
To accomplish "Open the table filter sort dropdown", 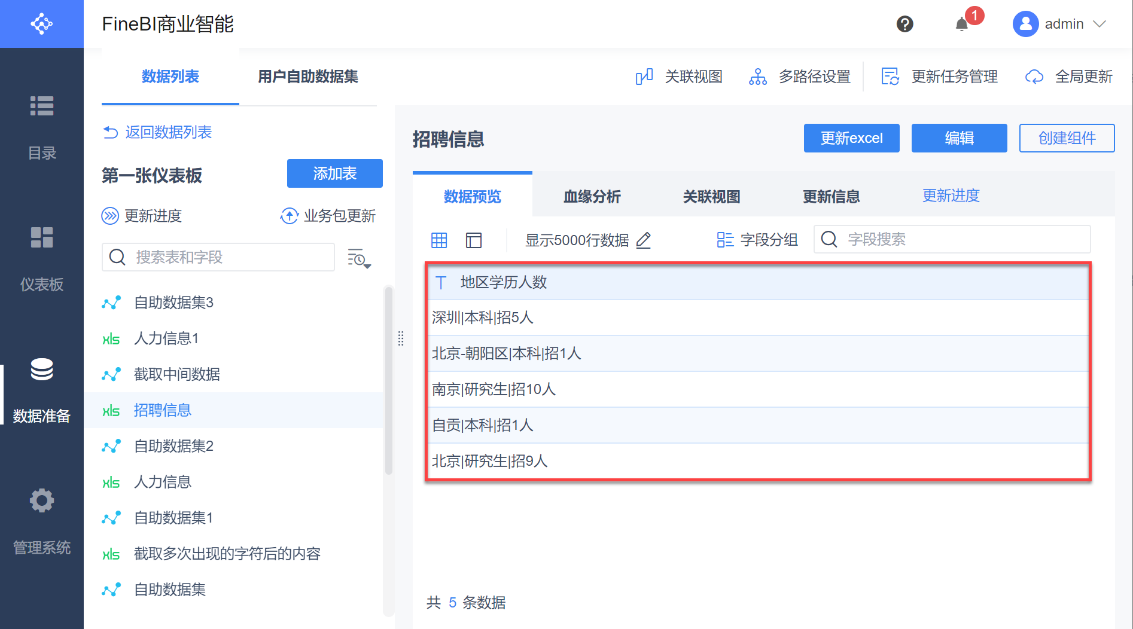I will (359, 258).
